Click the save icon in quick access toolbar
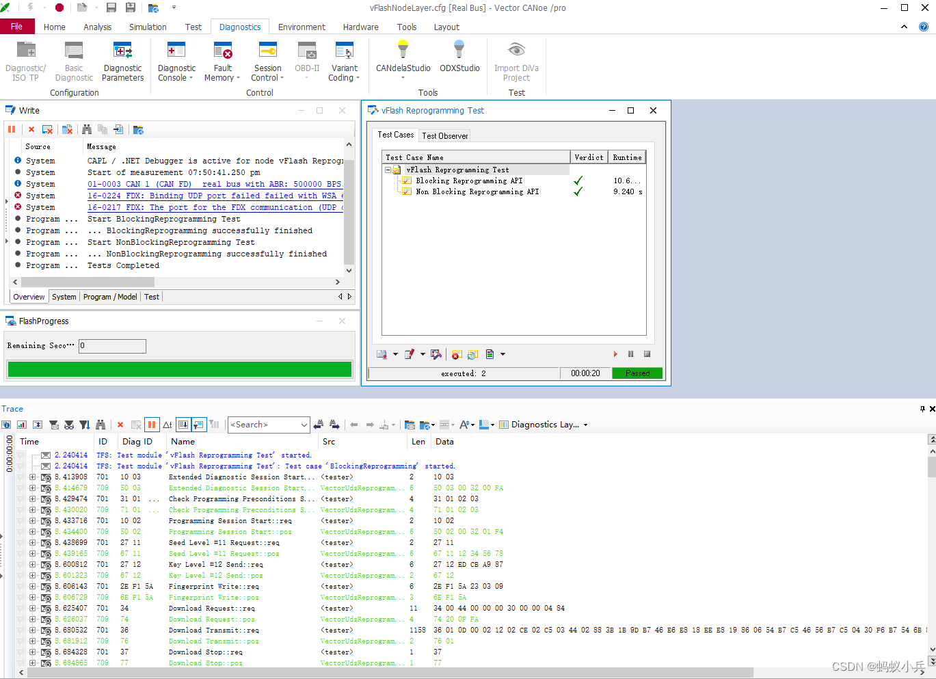Image resolution: width=936 pixels, height=679 pixels. tap(111, 8)
